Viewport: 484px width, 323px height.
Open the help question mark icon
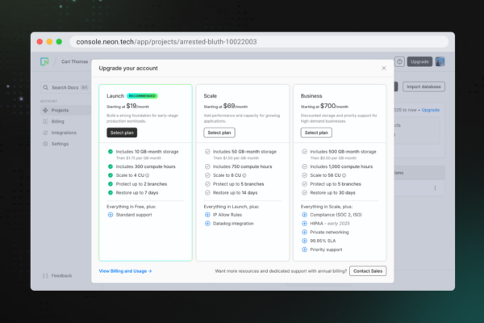(399, 61)
